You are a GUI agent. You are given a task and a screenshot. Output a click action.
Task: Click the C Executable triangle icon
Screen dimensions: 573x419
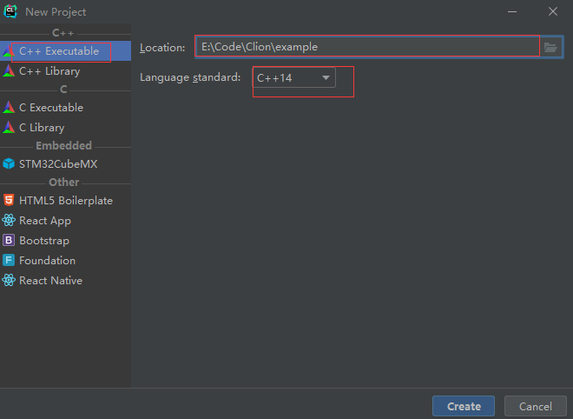[x=9, y=107]
